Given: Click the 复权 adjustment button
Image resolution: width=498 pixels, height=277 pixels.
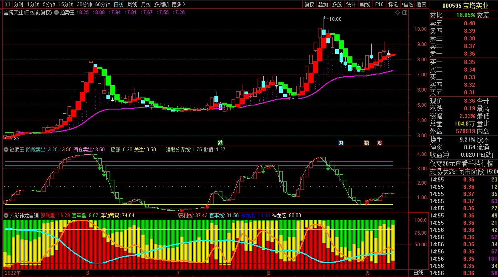Looking at the screenshot, I should click(x=309, y=5).
